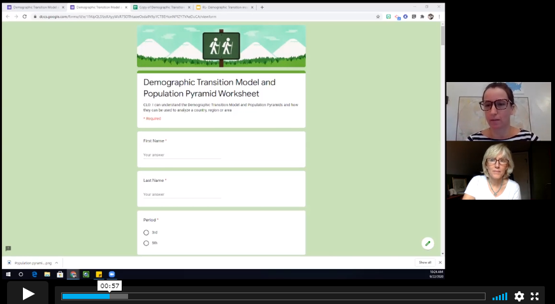Screen dimensions: 555x304
Task: Click the red Required note text
Action: 152,119
